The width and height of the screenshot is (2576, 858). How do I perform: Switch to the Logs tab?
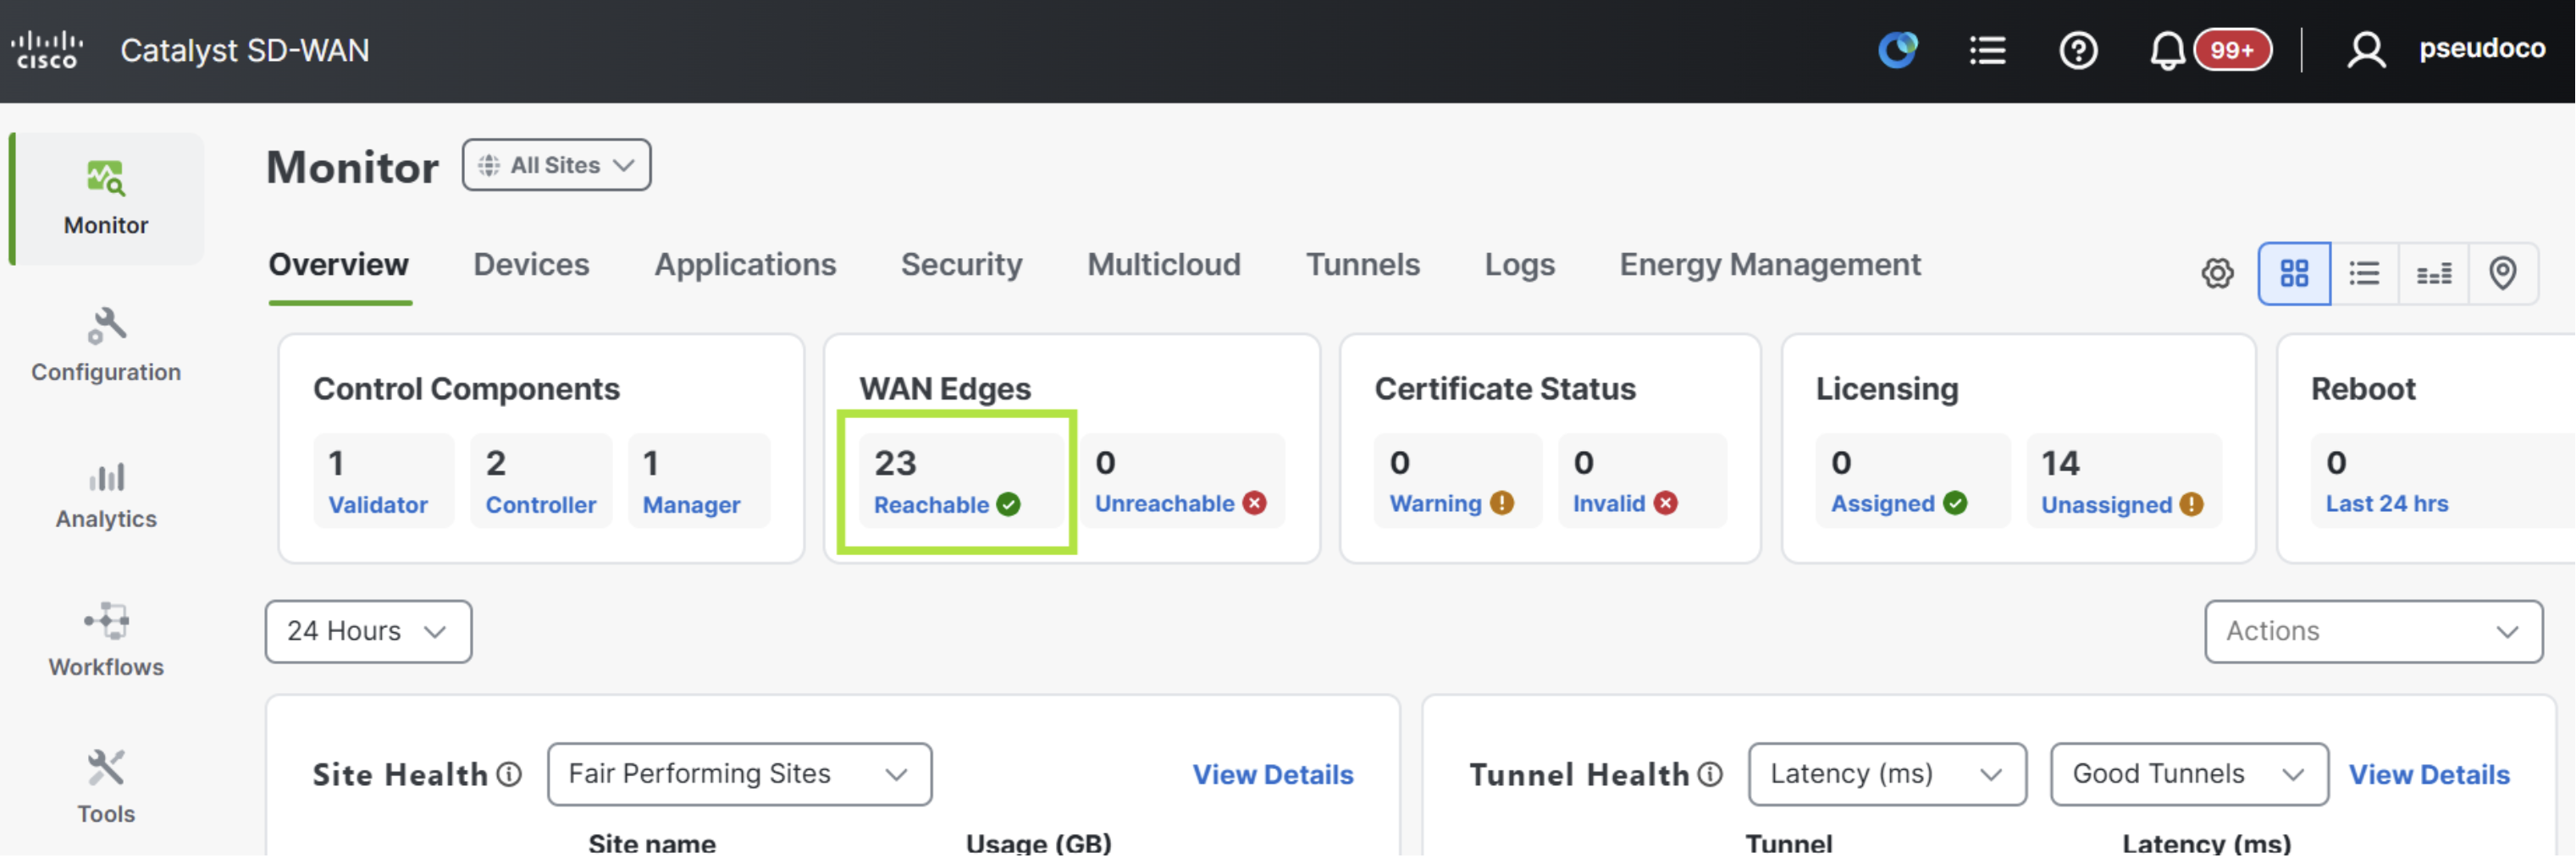[x=1519, y=265]
